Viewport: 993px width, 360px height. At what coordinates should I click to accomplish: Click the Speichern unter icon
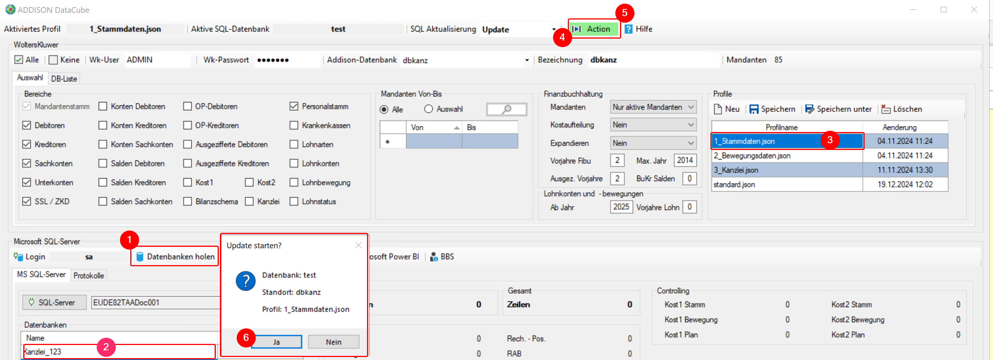[809, 109]
